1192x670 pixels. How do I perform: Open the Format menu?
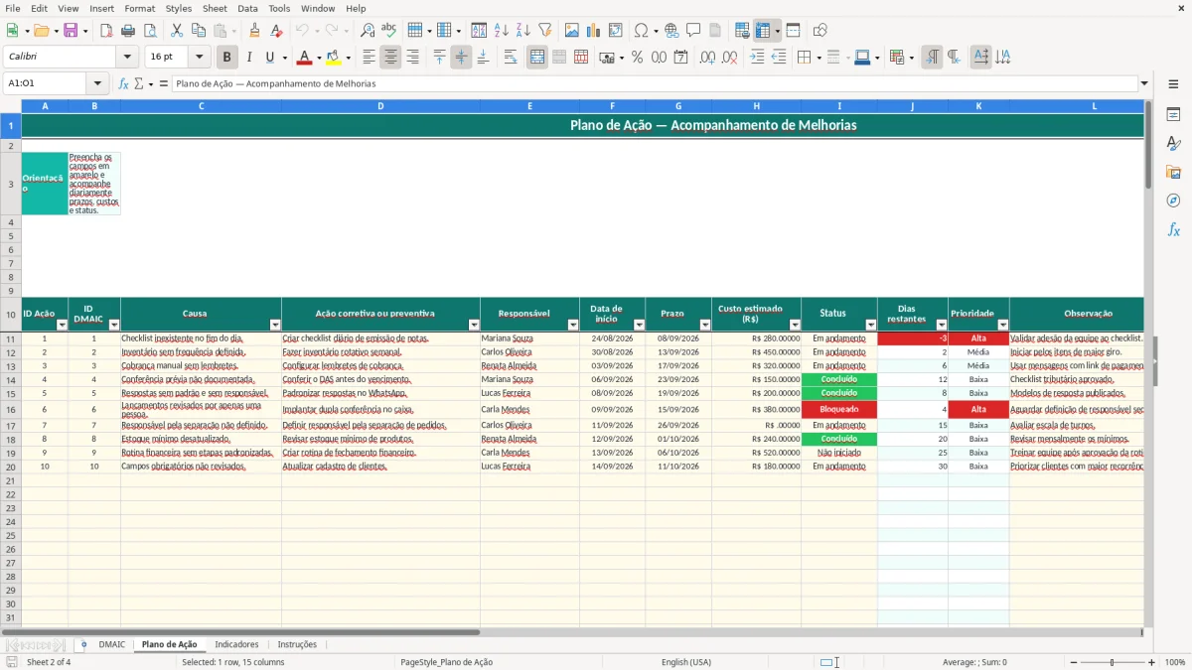139,8
